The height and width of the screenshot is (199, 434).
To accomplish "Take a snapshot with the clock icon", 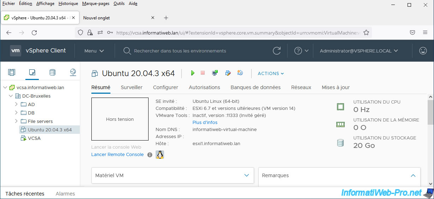I will click(x=240, y=73).
